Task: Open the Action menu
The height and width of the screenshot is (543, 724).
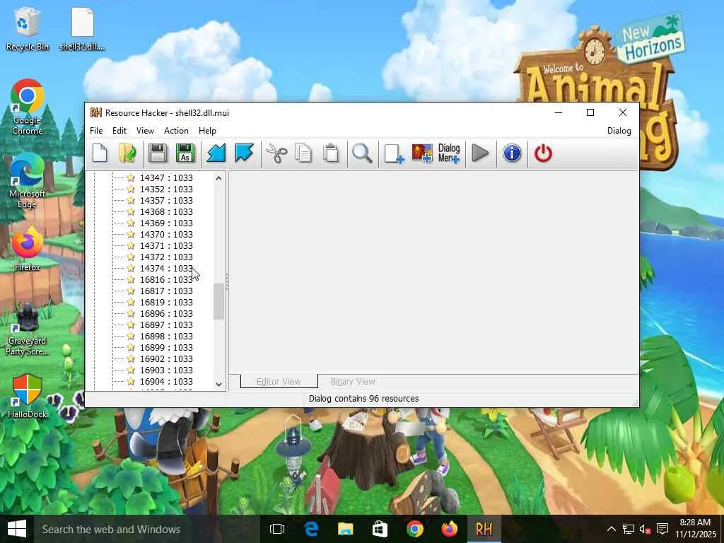Action: click(176, 131)
